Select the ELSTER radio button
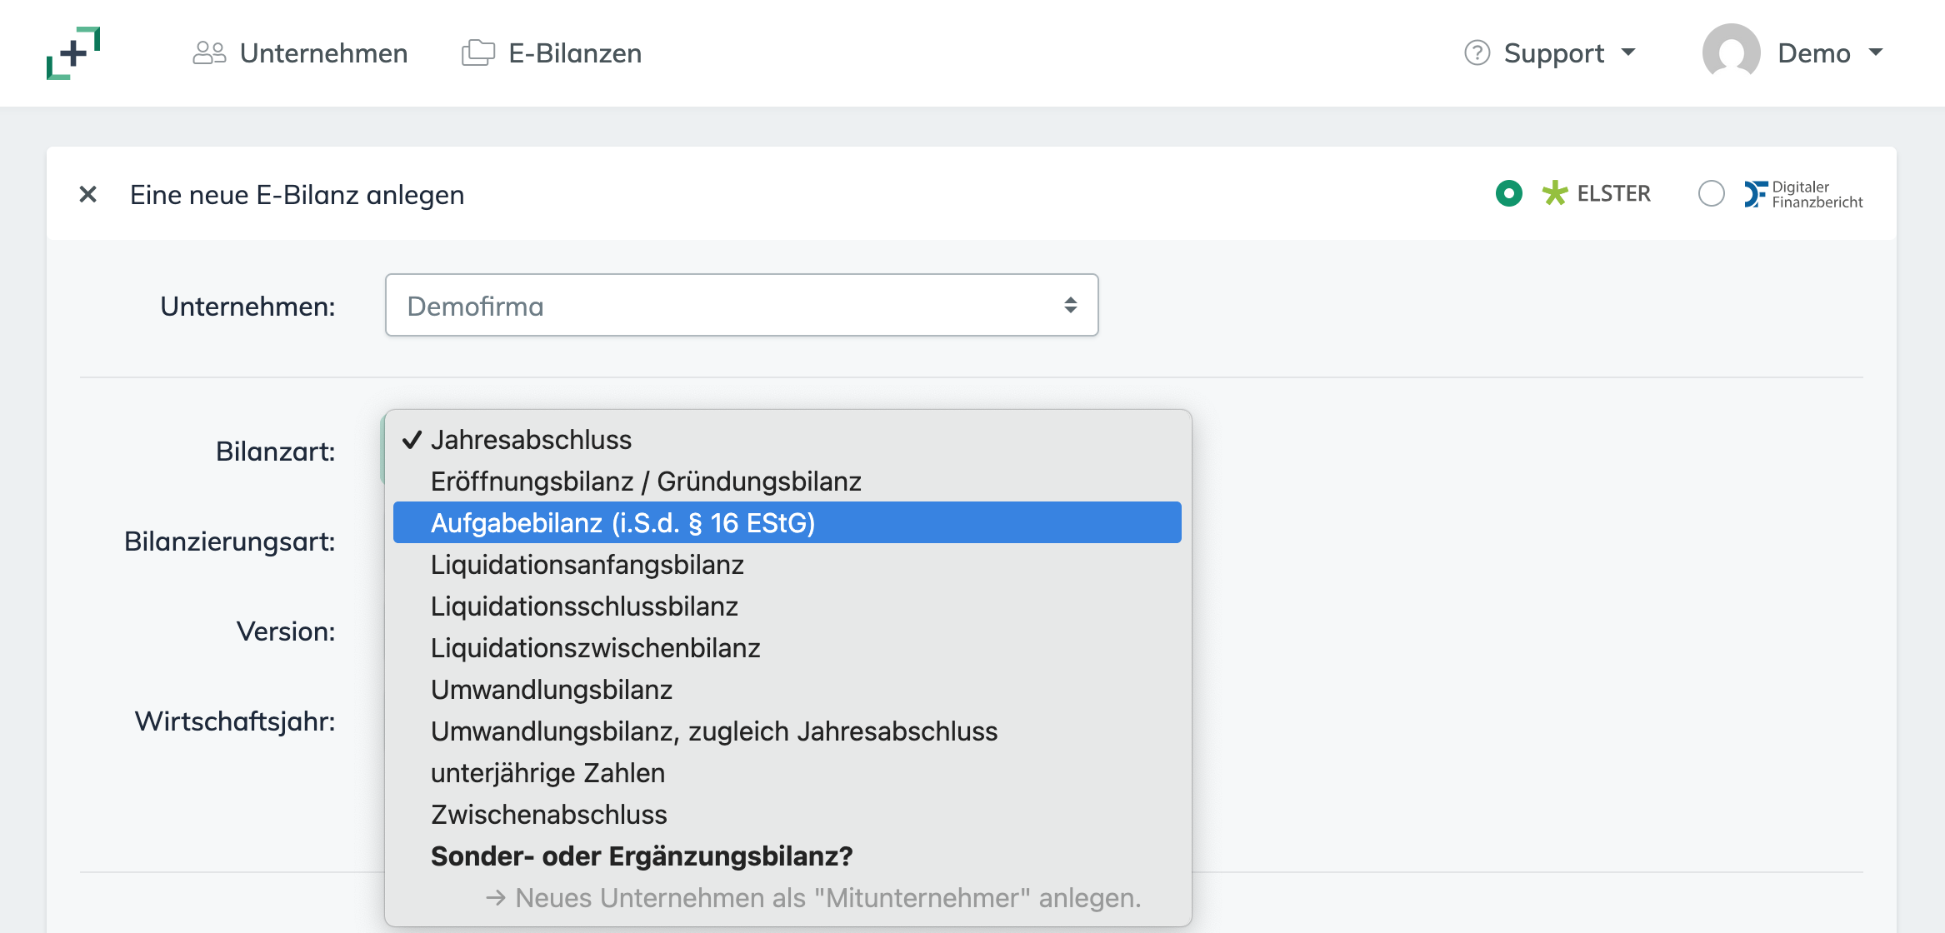The image size is (1945, 933). pyautogui.click(x=1510, y=193)
